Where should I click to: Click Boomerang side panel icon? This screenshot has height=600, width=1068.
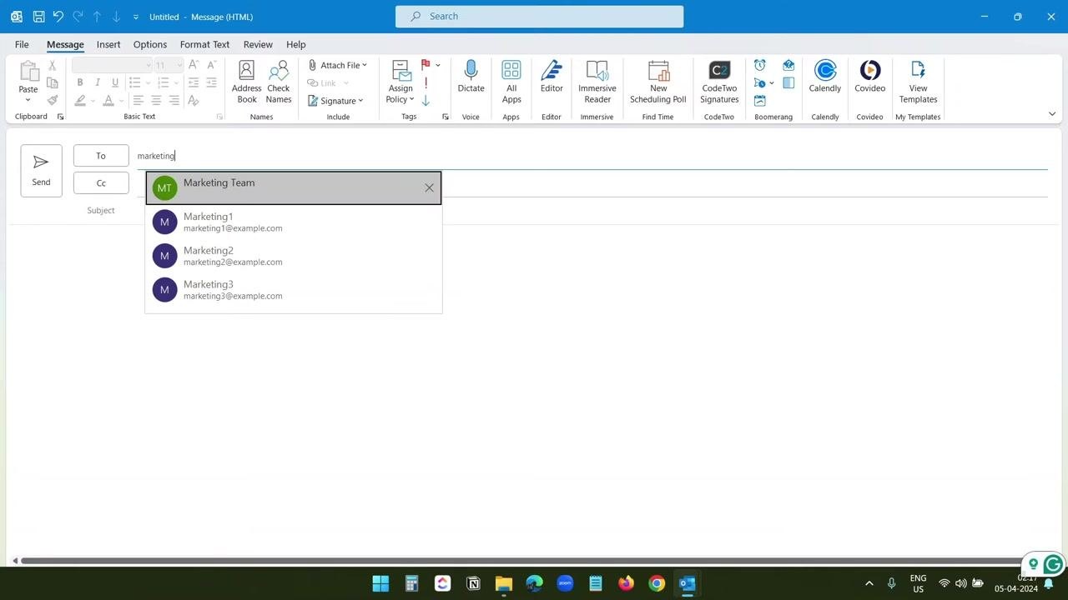tap(788, 83)
